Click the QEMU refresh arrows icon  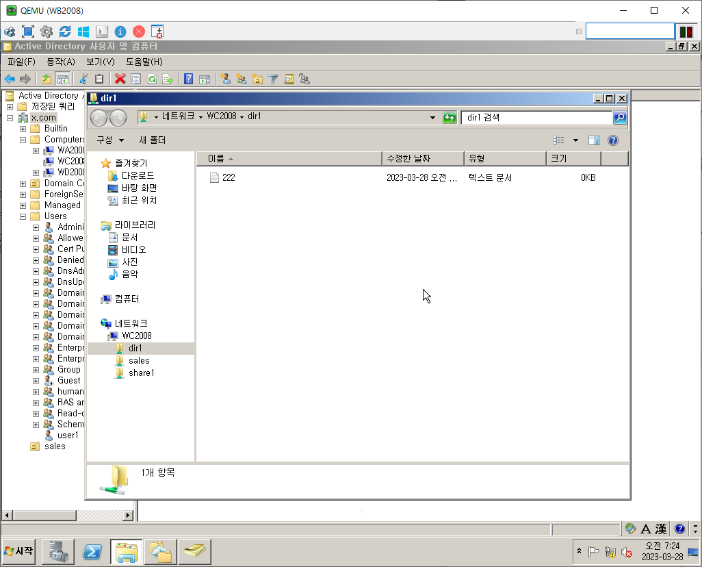[x=65, y=32]
